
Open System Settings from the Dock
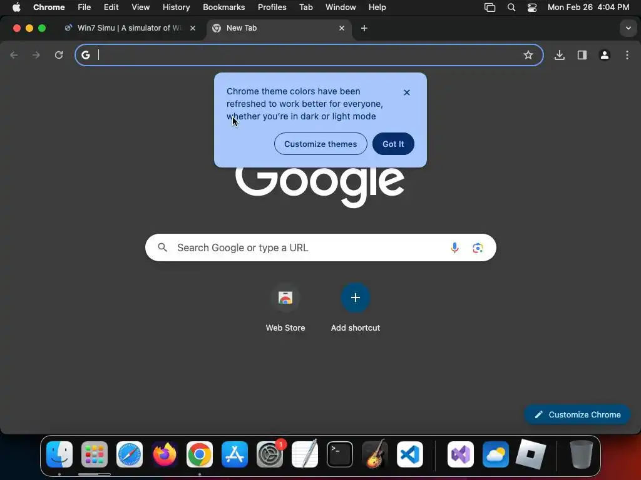point(270,454)
